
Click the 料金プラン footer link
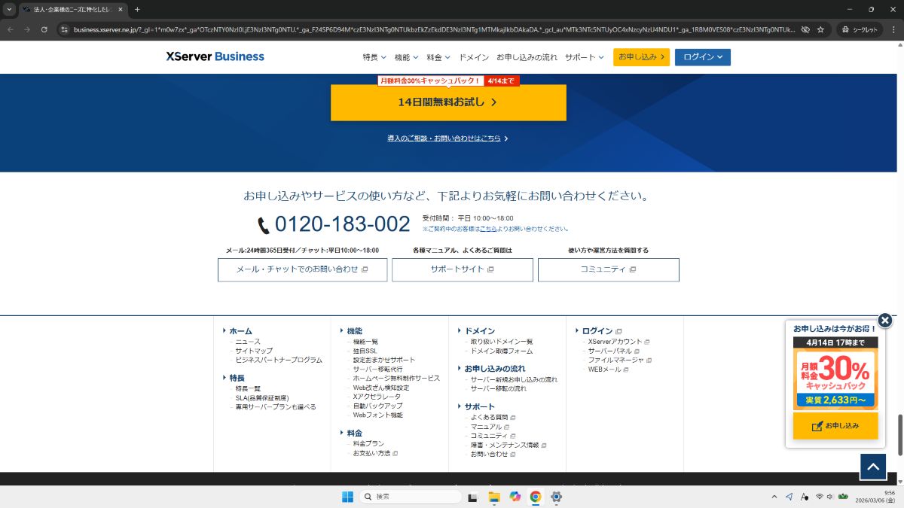pos(368,444)
